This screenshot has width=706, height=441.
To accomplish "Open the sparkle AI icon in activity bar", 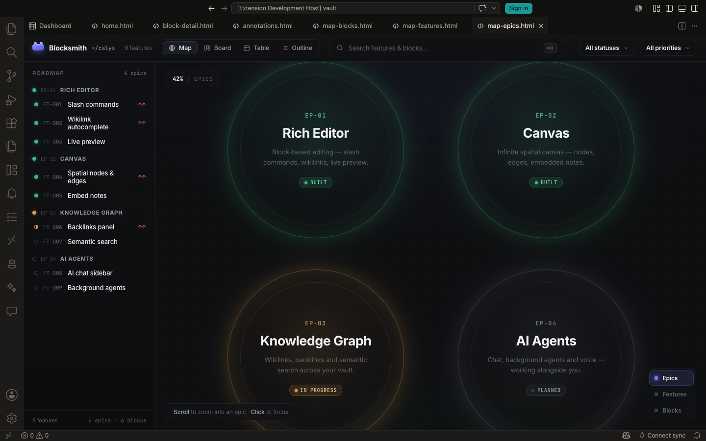I will (12, 288).
